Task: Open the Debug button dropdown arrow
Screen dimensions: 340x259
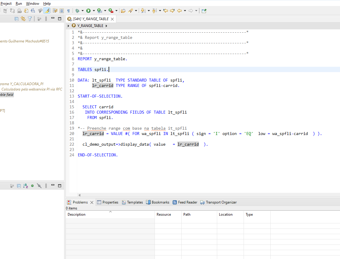Action: 82,10
